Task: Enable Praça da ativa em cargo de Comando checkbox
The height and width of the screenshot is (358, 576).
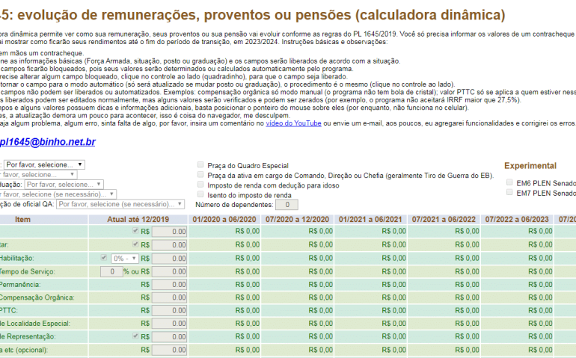Action: (x=200, y=174)
